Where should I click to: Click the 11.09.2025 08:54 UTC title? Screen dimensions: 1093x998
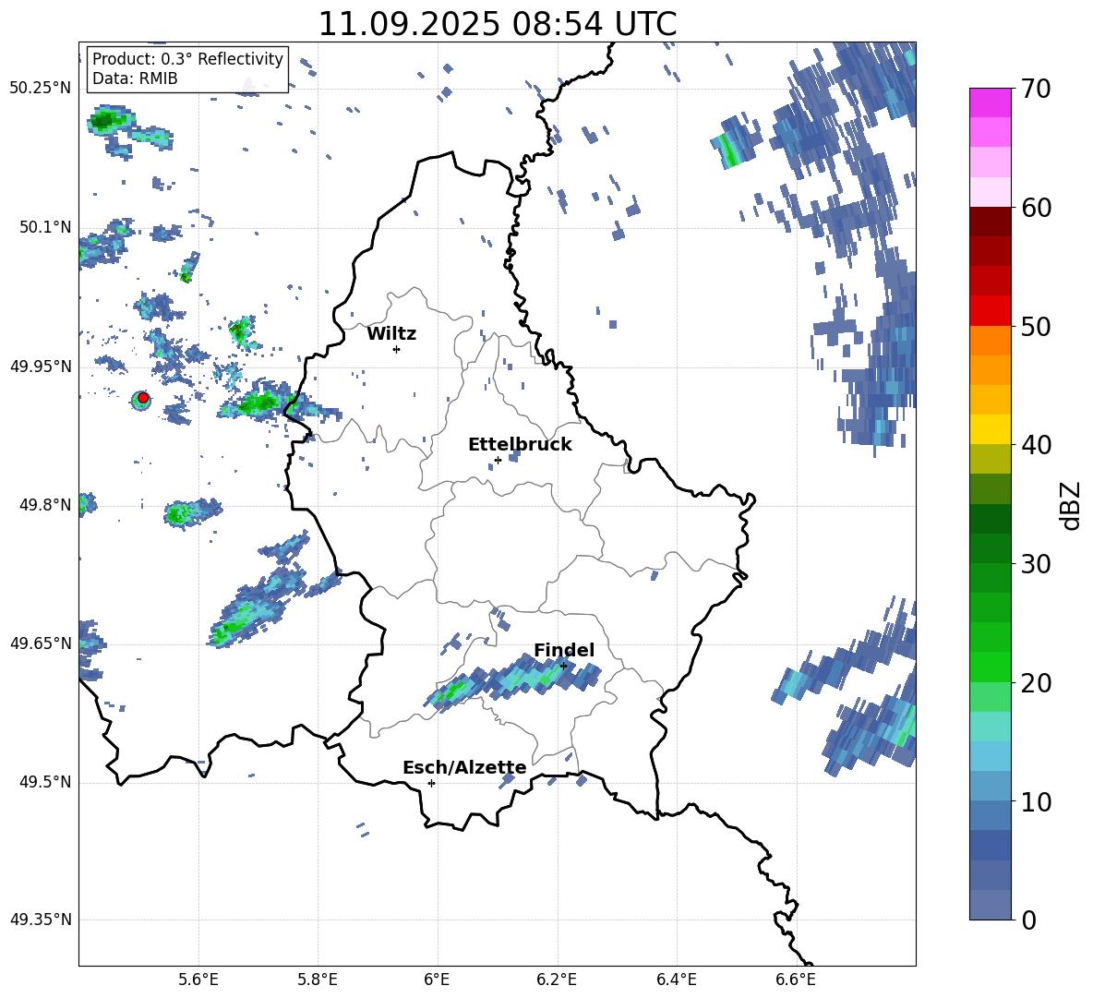coord(497,24)
